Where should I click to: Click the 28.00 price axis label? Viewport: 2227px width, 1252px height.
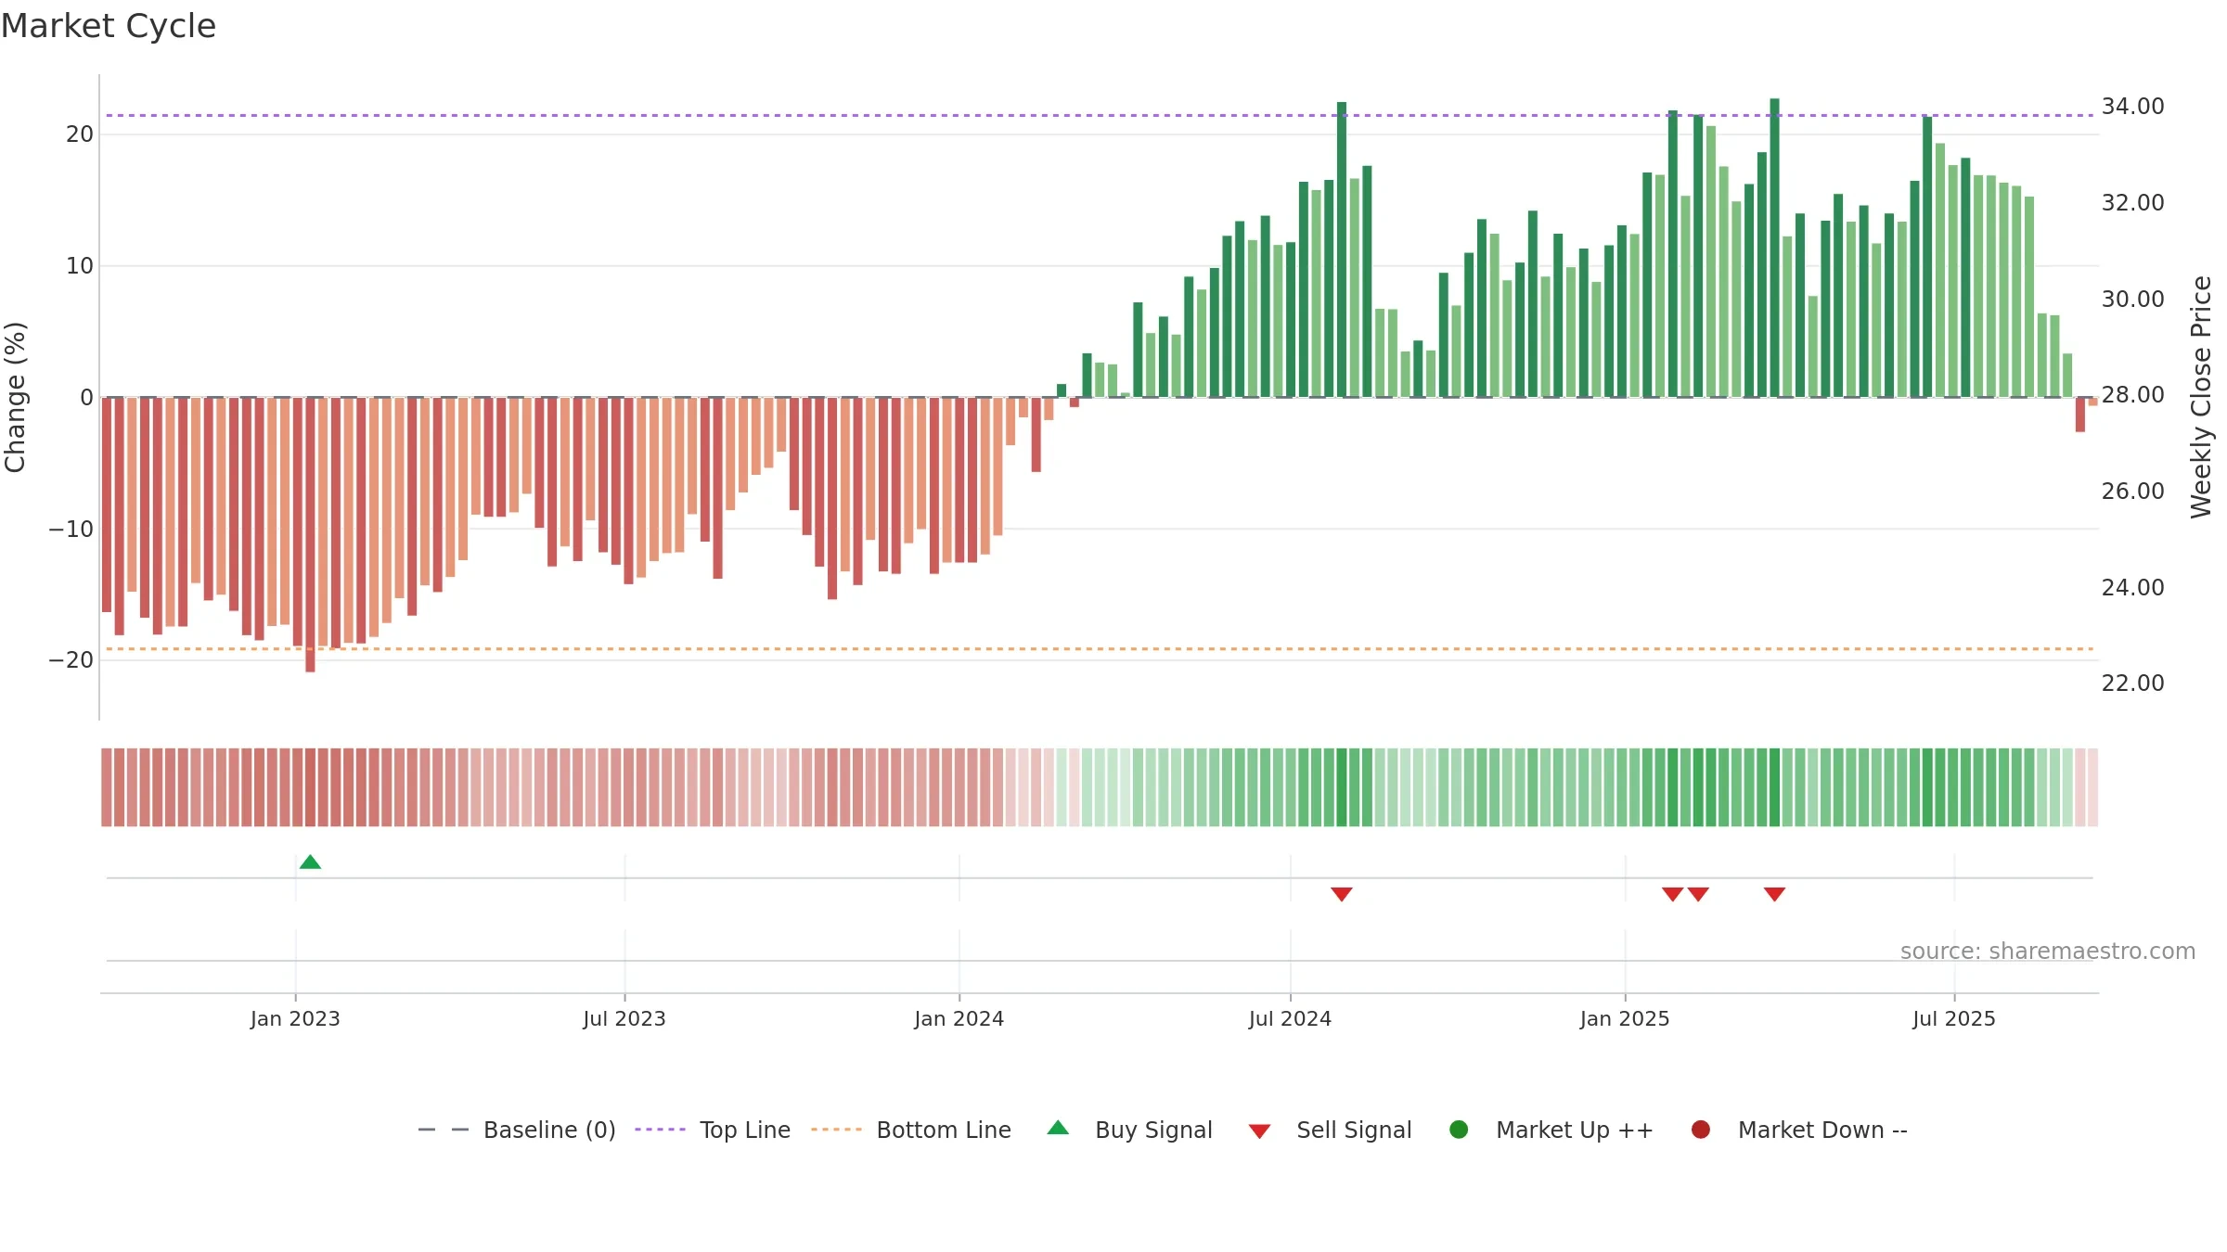[x=2133, y=395]
